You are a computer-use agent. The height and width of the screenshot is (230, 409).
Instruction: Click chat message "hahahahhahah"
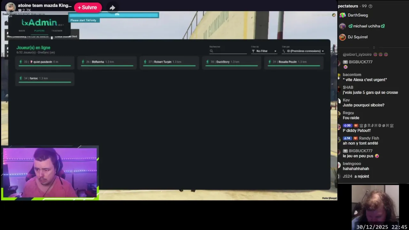point(356,169)
